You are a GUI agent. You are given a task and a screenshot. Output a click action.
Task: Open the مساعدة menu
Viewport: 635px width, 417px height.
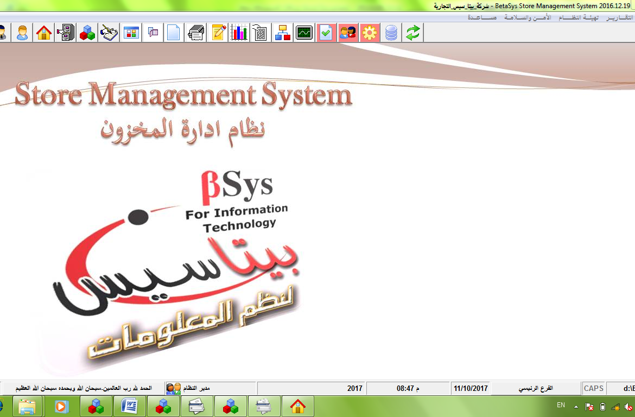click(x=482, y=17)
